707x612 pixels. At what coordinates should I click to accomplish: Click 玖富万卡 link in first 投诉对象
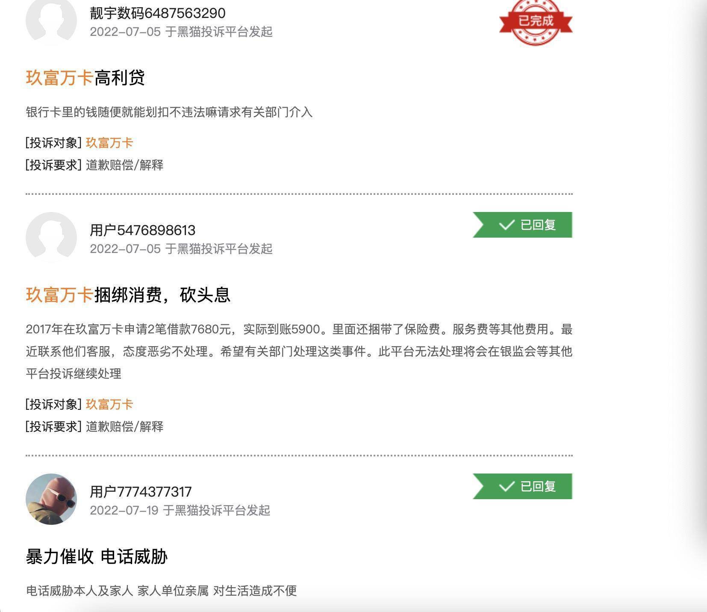pos(109,143)
